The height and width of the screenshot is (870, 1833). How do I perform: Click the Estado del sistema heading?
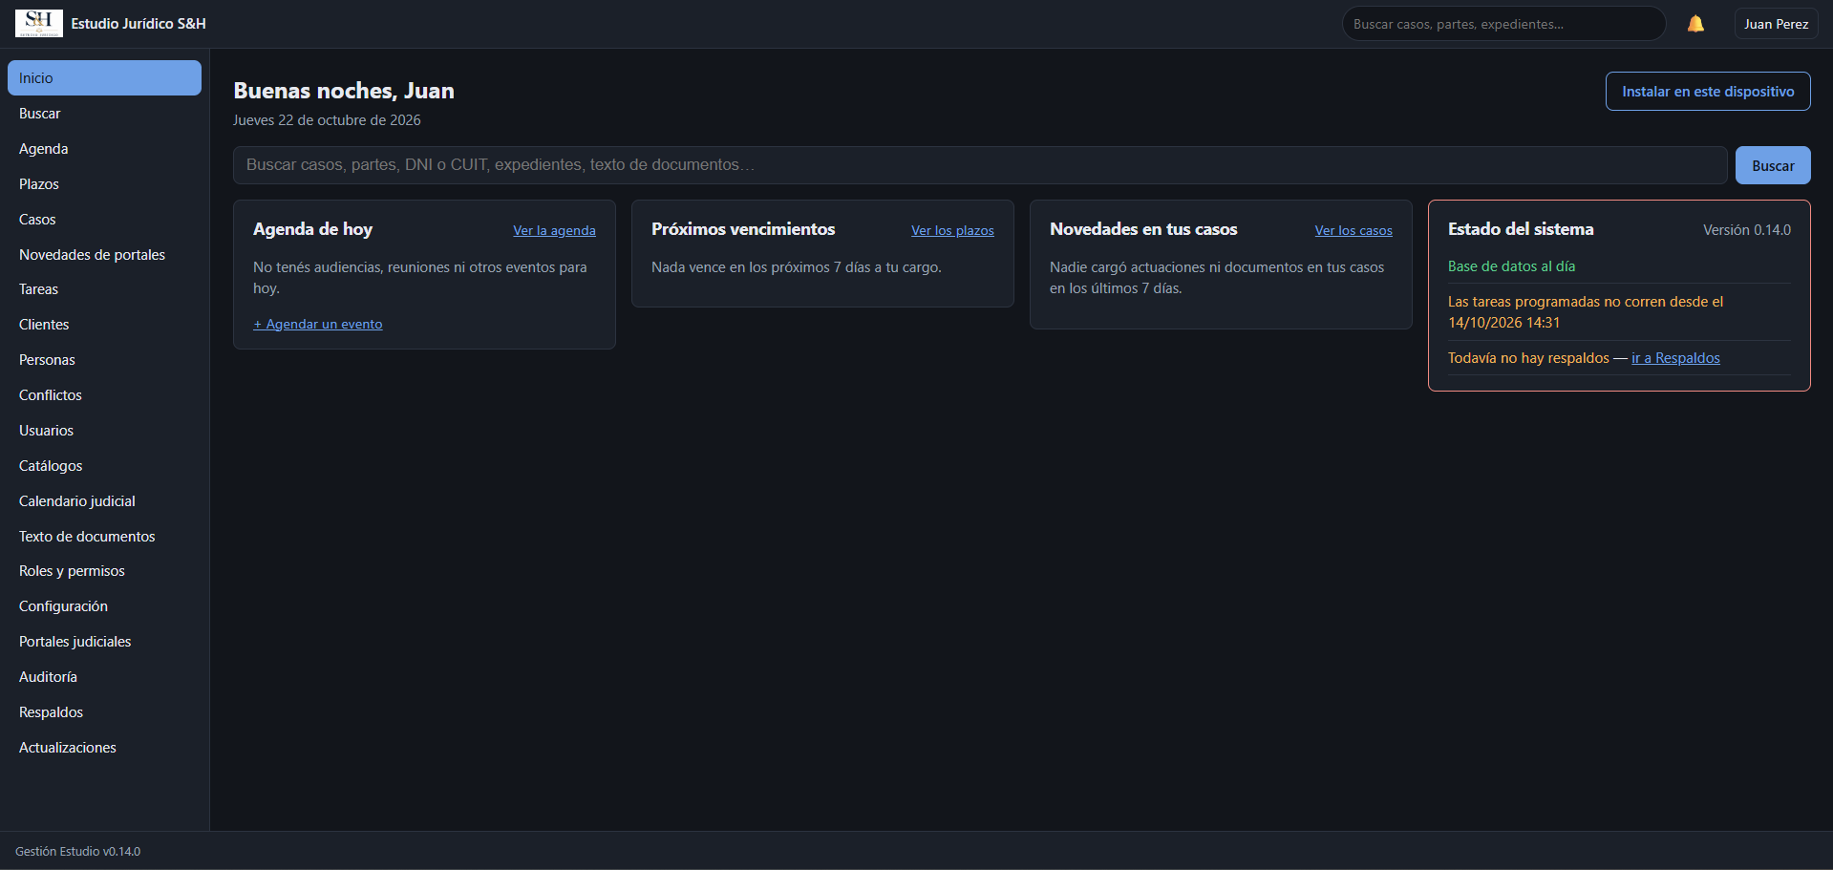(x=1521, y=229)
